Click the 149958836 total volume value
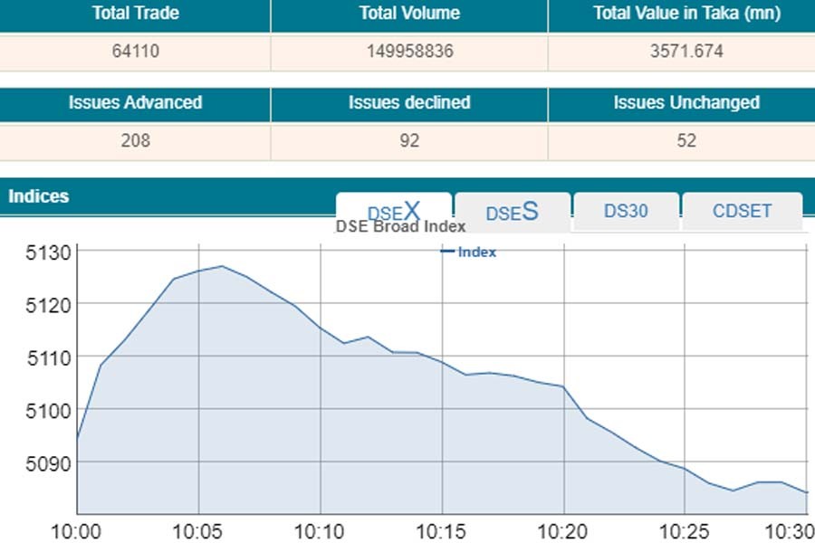Image resolution: width=815 pixels, height=543 pixels. [x=409, y=52]
